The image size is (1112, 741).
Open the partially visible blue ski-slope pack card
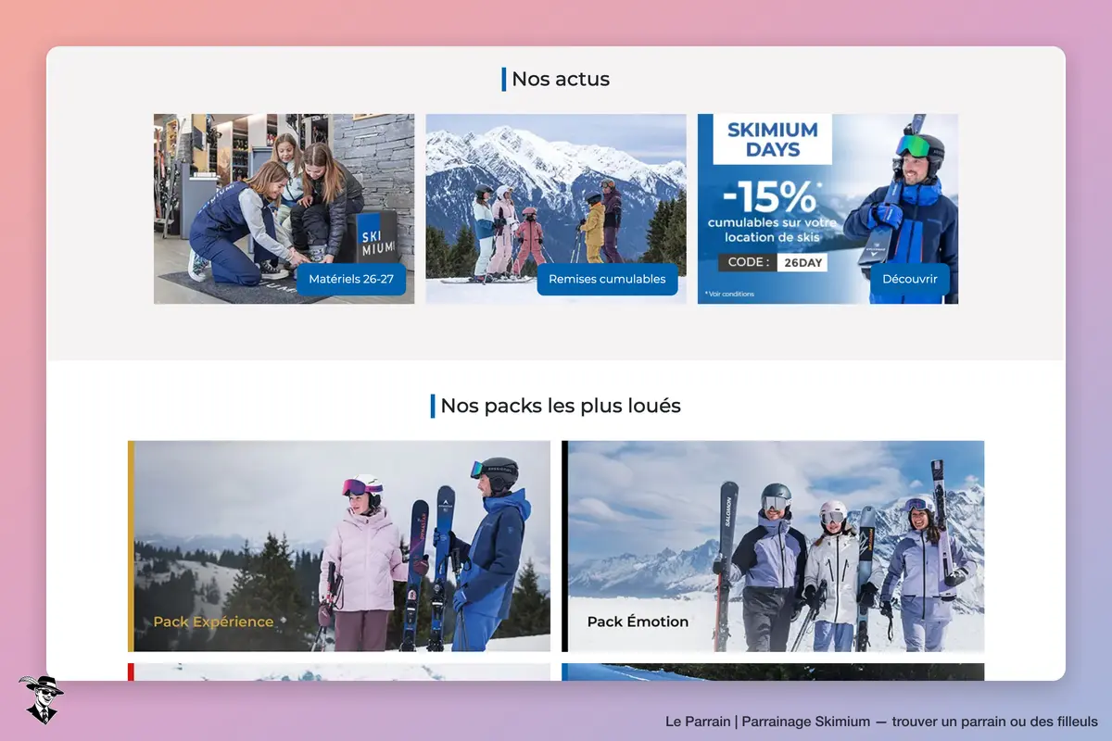[x=773, y=672]
